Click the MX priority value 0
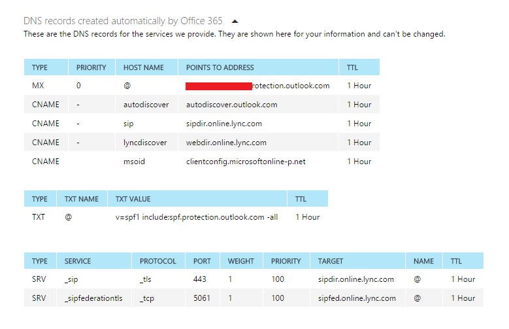 point(78,86)
